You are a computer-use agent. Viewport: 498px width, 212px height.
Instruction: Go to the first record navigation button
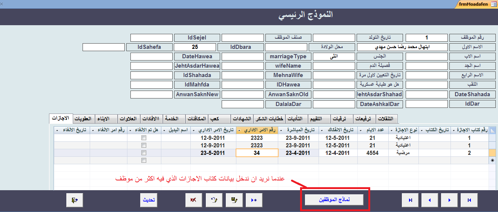(469, 200)
